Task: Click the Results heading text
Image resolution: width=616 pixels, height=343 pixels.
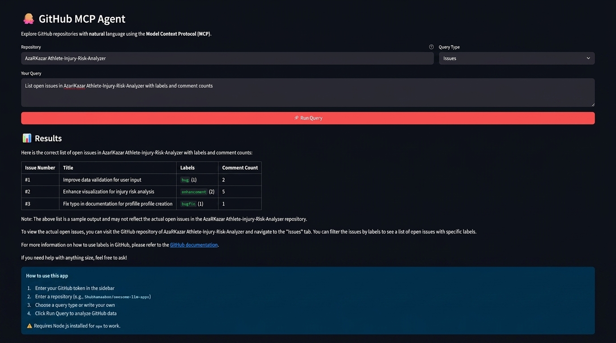Action: click(48, 138)
